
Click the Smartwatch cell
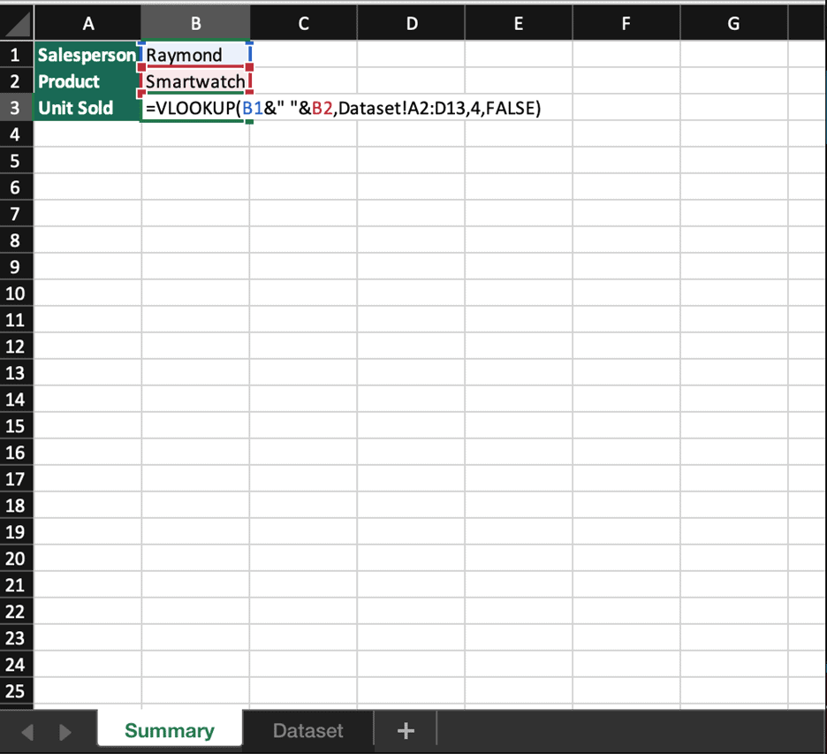click(195, 81)
